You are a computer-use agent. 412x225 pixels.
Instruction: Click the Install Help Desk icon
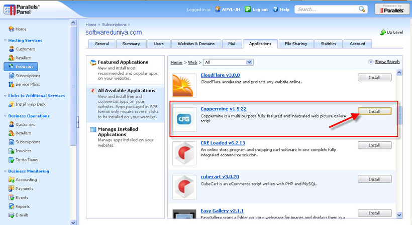coord(11,104)
